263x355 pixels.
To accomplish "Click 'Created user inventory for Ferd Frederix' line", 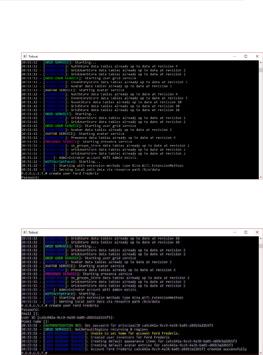I will [96, 337].
